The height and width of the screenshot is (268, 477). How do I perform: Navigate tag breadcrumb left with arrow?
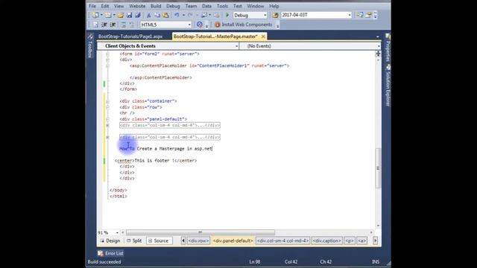183,240
